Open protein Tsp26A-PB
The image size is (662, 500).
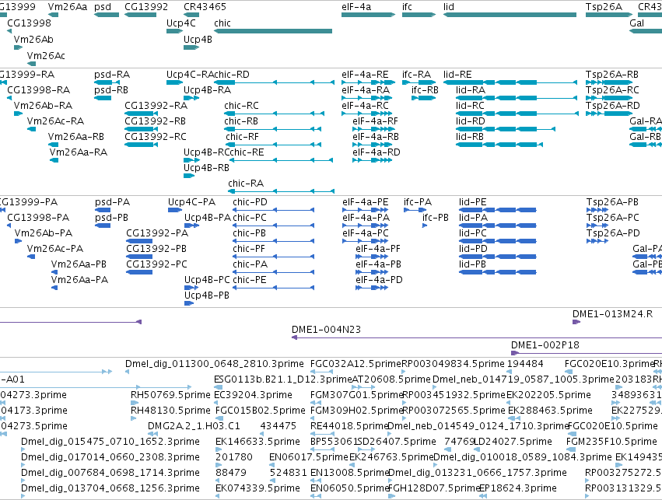pyautogui.click(x=612, y=202)
